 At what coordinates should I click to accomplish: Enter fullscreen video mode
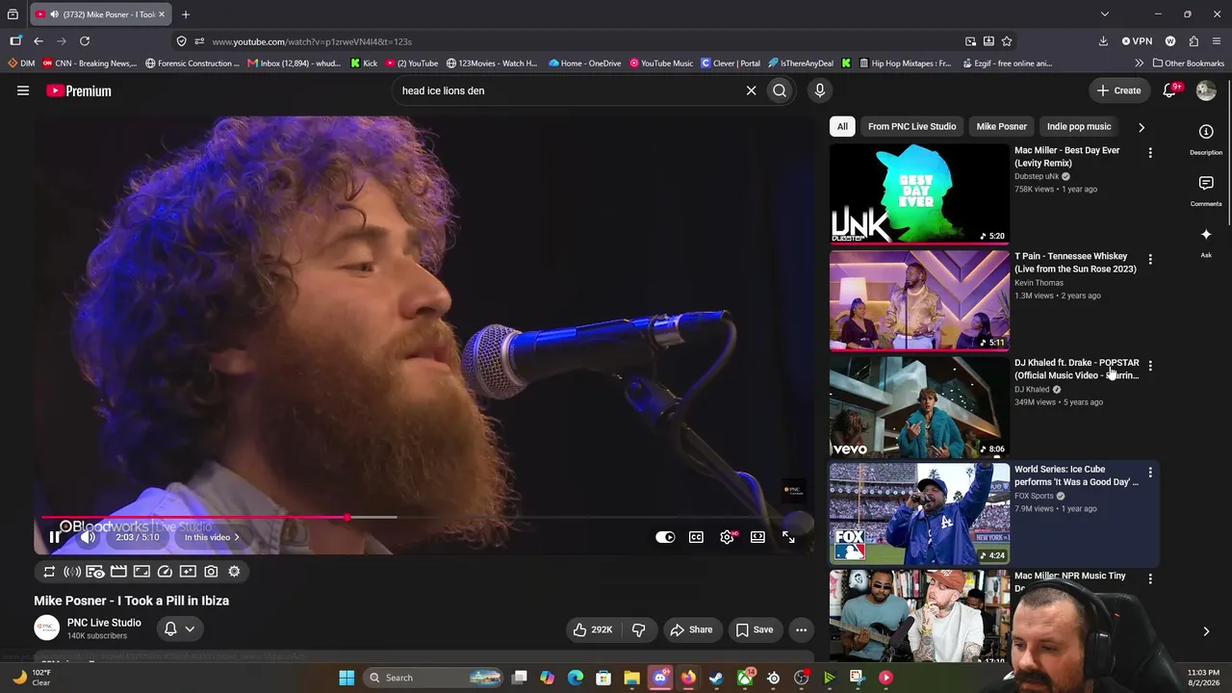(x=788, y=537)
